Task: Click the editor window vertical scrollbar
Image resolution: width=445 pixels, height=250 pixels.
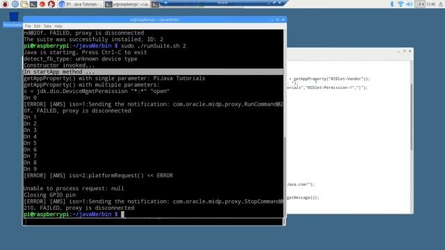Action: pyautogui.click(x=412, y=117)
